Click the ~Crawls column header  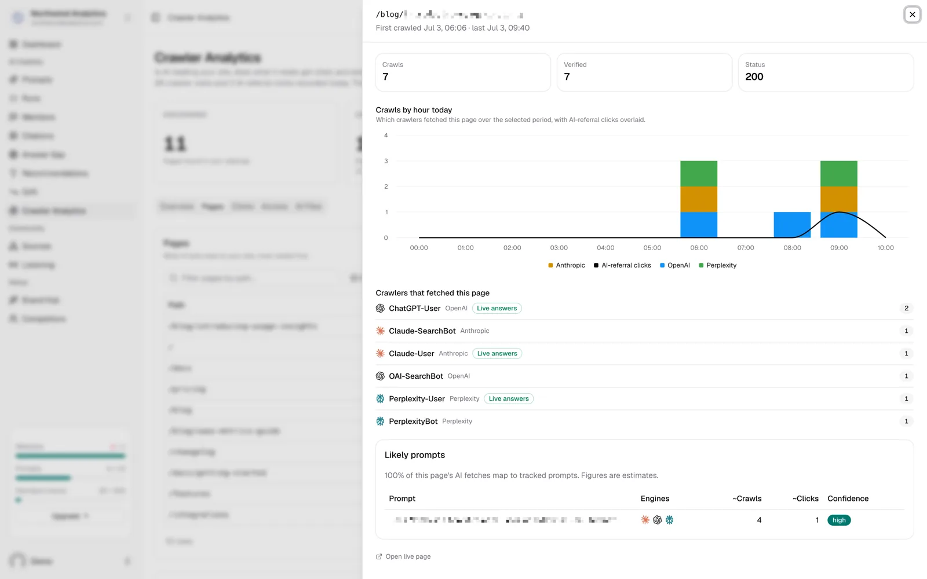click(x=747, y=499)
